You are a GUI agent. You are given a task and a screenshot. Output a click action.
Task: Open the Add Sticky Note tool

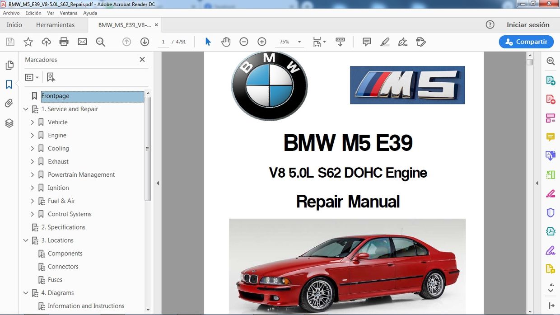click(367, 42)
